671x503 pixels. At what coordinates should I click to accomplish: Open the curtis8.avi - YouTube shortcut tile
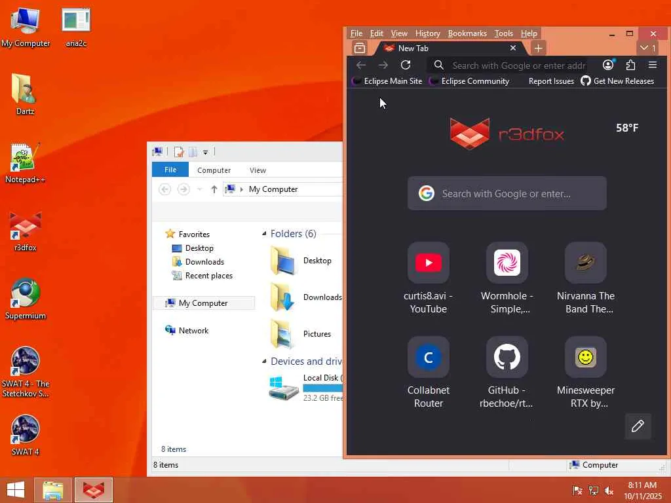click(429, 278)
